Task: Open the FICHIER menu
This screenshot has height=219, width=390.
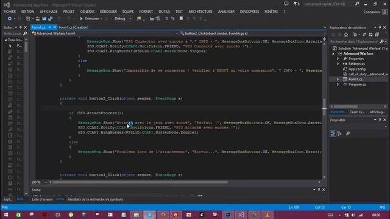Action: pyautogui.click(x=10, y=12)
